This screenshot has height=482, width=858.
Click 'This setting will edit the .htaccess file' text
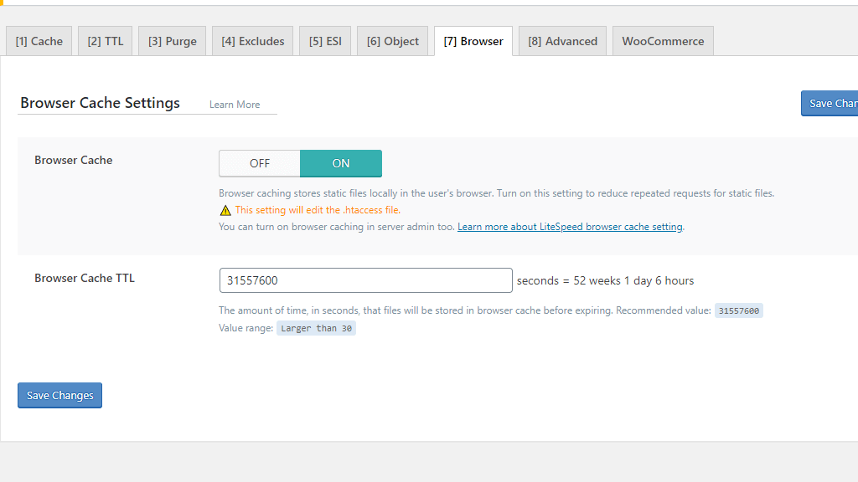[318, 210]
